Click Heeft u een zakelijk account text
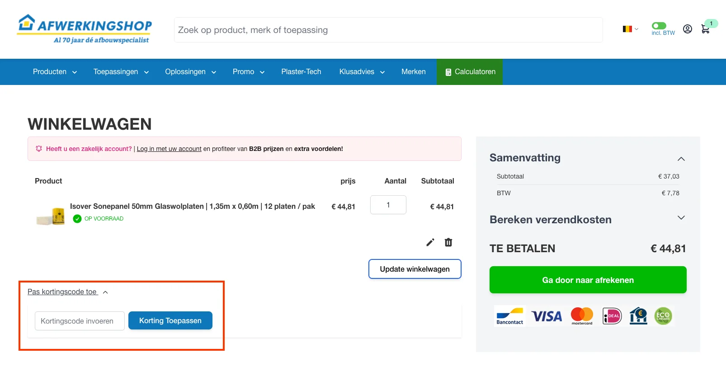 pos(89,149)
